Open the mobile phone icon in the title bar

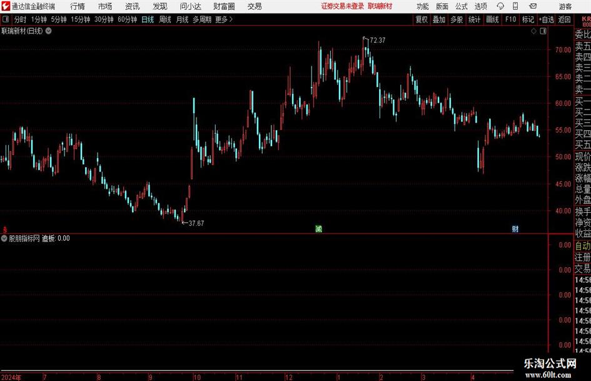[x=515, y=6]
